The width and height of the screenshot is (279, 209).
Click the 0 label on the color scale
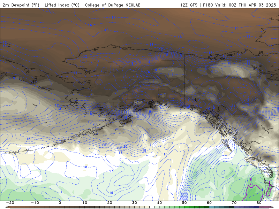point(60,203)
